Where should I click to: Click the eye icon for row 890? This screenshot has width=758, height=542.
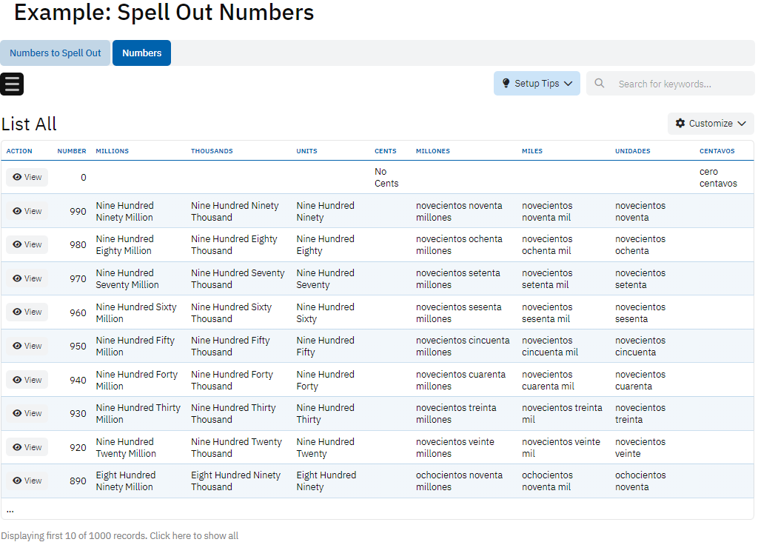(x=17, y=481)
